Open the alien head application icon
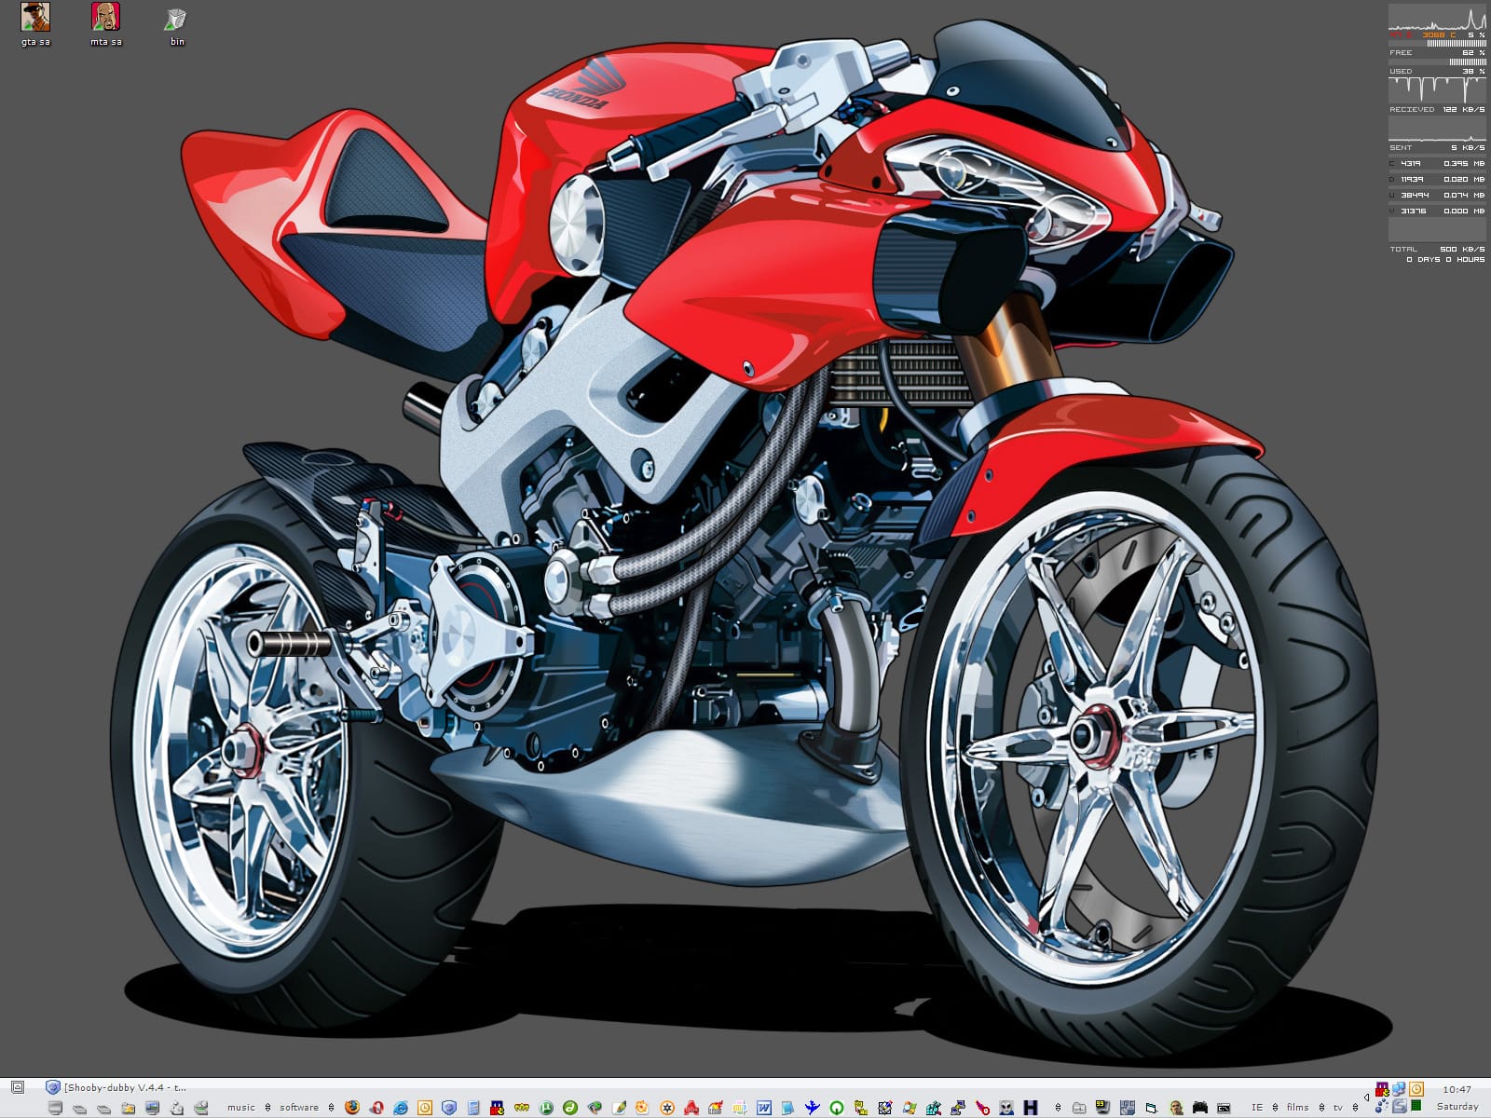The height and width of the screenshot is (1118, 1491). coord(1006,1108)
